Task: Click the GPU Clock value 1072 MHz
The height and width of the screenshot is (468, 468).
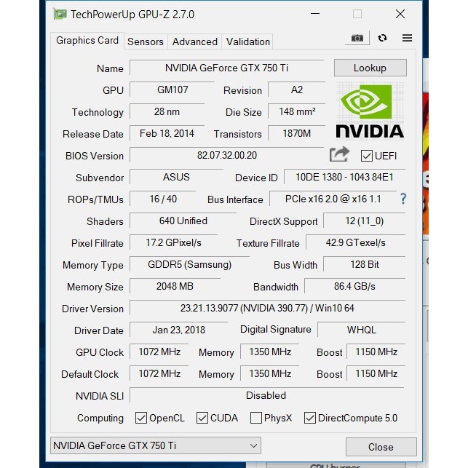Action: 159,352
